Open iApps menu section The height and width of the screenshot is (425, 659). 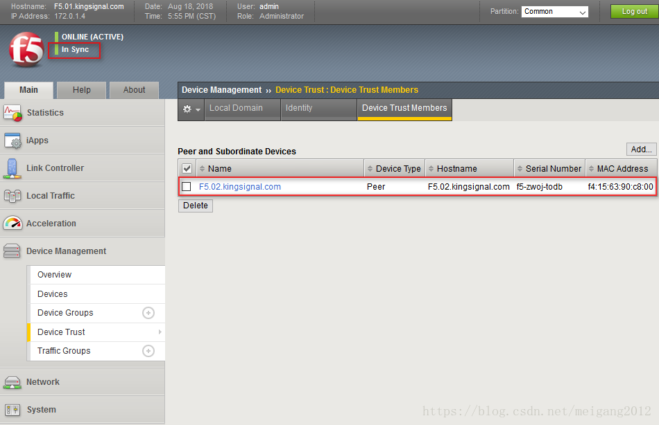(x=83, y=141)
